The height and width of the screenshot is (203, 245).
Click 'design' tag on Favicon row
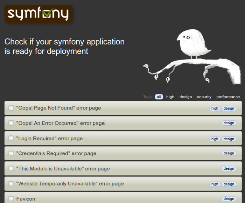[x=229, y=198]
